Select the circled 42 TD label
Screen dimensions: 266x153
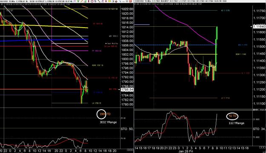coord(232,116)
